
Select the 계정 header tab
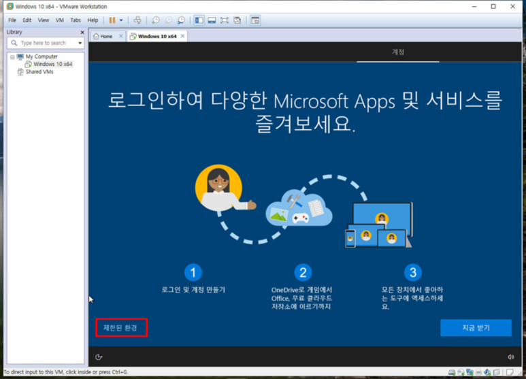tap(398, 52)
